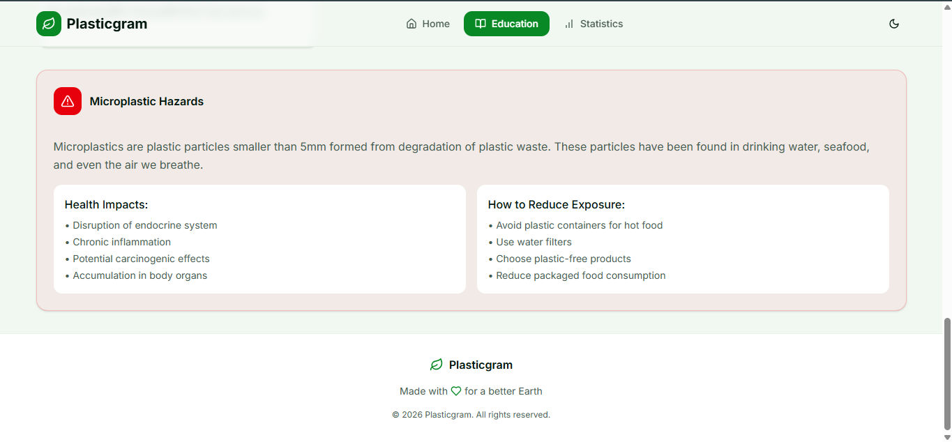Click the scrollbar down arrow
Screen dimensions: 952x442
(x=946, y=436)
